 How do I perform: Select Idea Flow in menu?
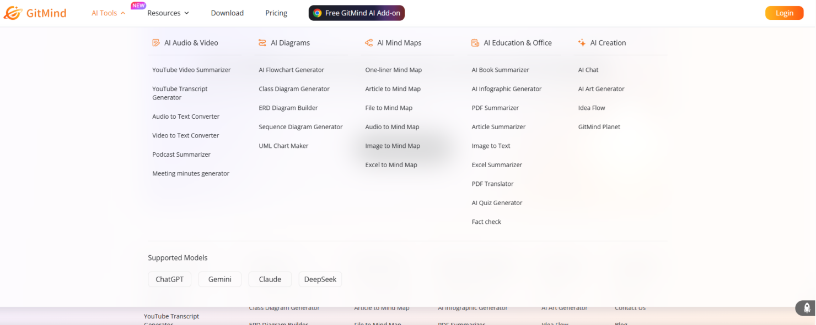592,108
